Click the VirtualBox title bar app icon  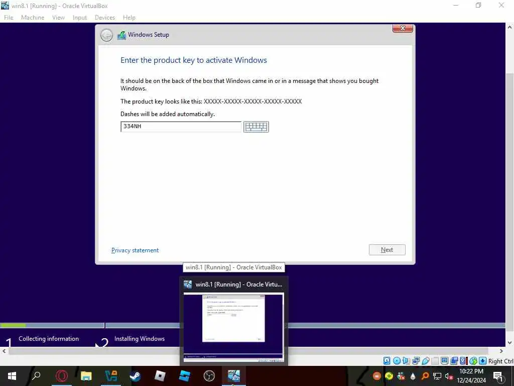click(5, 5)
